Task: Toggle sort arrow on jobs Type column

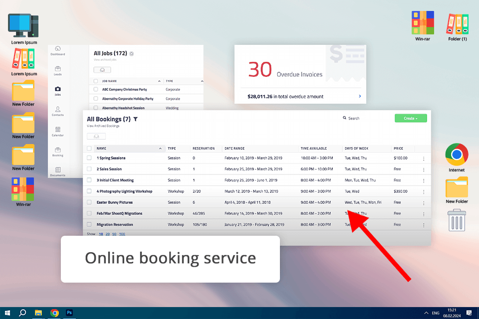Action: [x=202, y=81]
